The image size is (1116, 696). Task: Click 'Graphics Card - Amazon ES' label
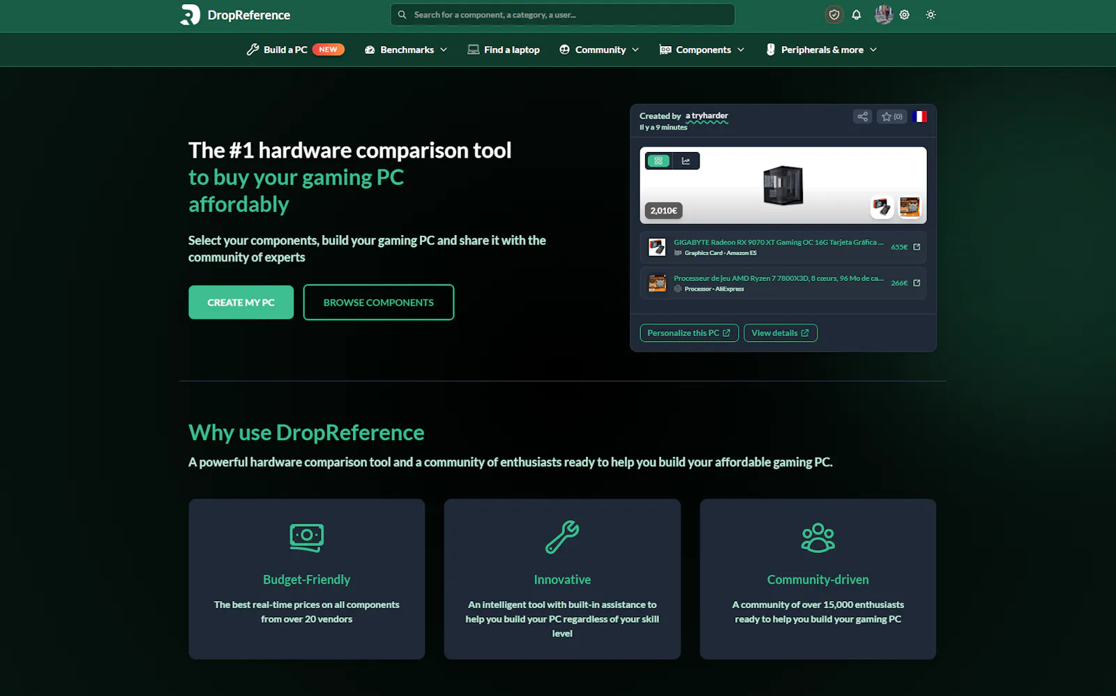[x=720, y=253]
